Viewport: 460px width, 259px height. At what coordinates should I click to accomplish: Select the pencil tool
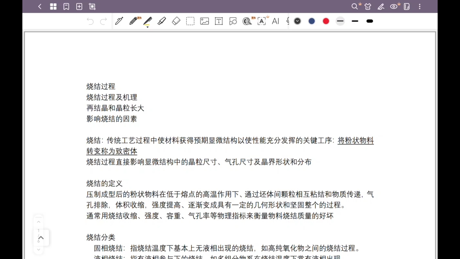point(134,21)
